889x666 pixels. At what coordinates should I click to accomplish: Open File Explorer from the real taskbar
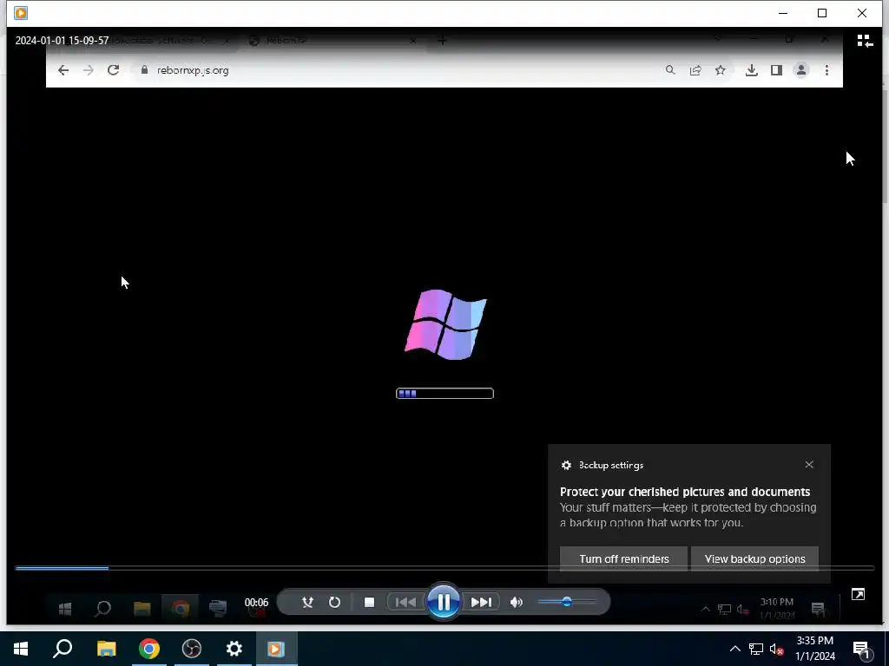106,649
